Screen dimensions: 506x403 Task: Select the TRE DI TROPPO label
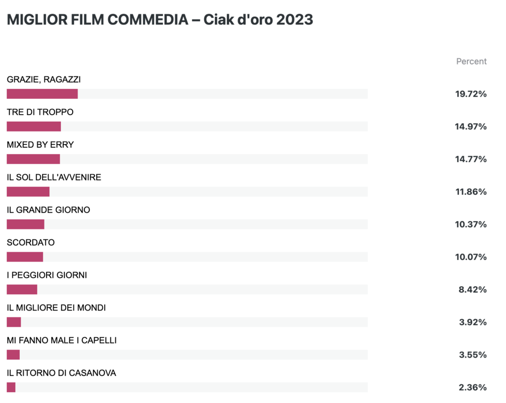pyautogui.click(x=40, y=112)
